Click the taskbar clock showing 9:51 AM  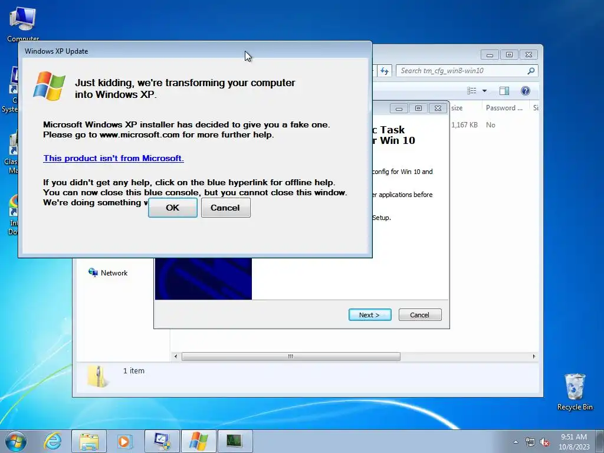pyautogui.click(x=574, y=442)
